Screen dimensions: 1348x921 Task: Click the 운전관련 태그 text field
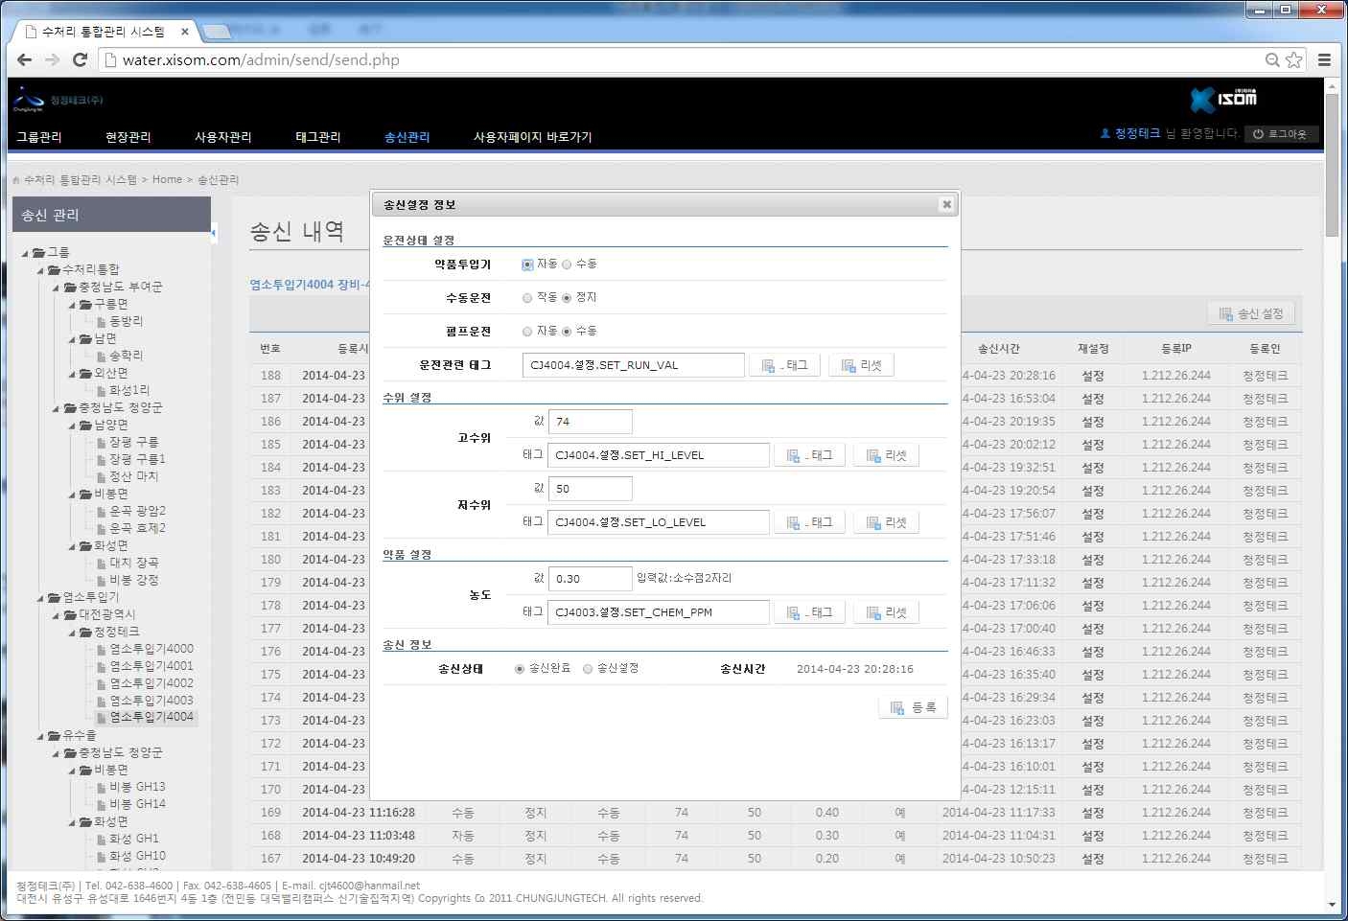(634, 365)
